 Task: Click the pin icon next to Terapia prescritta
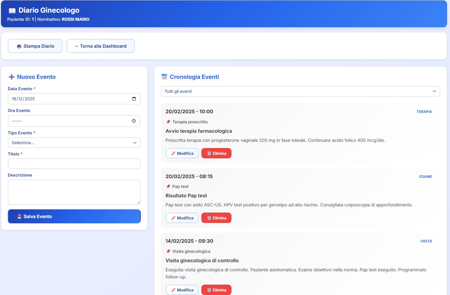pyautogui.click(x=168, y=122)
